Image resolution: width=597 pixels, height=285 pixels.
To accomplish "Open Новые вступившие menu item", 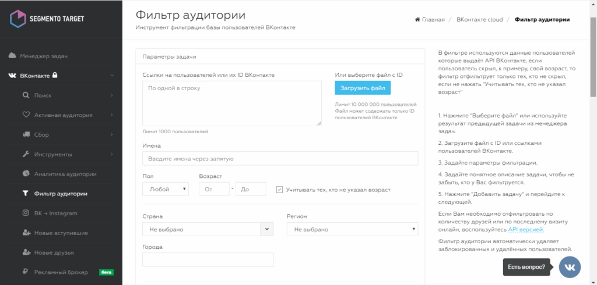I will point(61,233).
